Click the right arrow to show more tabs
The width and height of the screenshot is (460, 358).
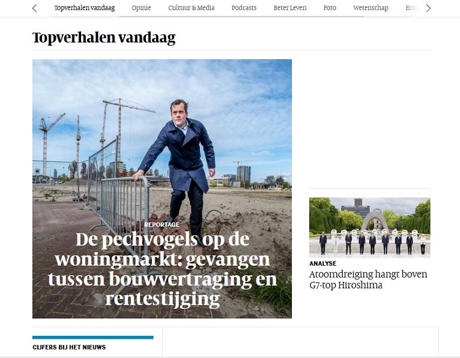click(428, 8)
